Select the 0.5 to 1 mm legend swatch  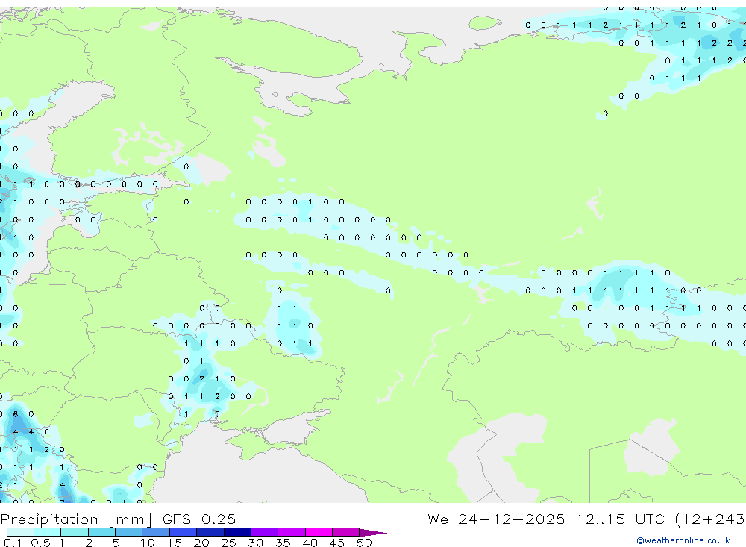[47, 532]
